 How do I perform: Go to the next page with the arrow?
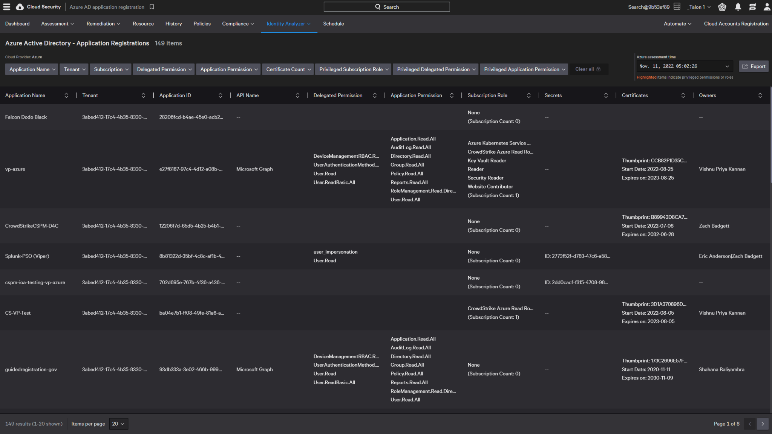[x=763, y=424]
